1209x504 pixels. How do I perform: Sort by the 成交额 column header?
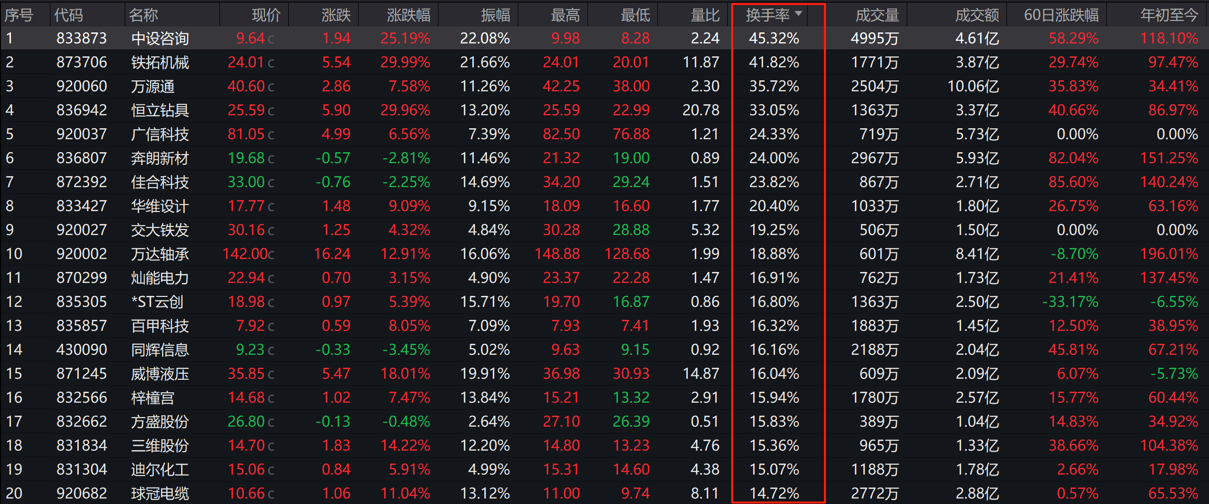click(x=977, y=15)
